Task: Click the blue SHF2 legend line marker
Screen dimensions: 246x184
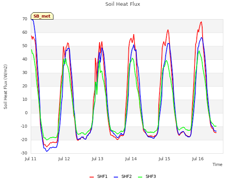Action: point(116,177)
